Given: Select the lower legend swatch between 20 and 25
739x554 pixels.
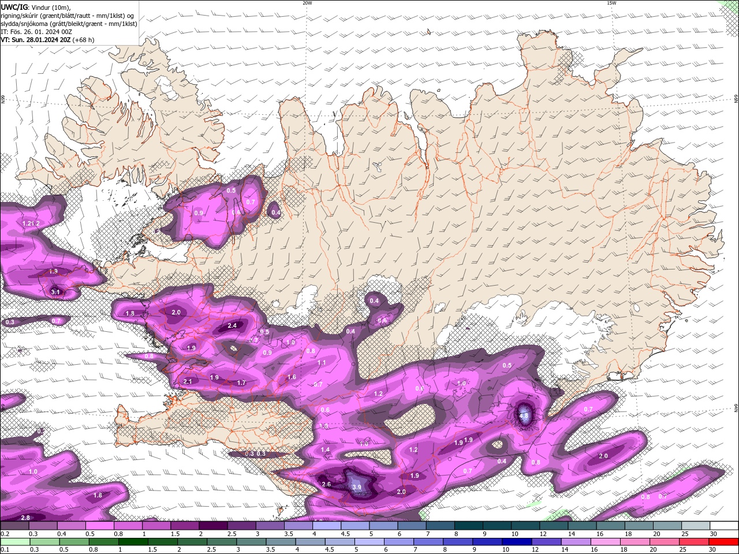Looking at the screenshot, I should click(x=665, y=542).
